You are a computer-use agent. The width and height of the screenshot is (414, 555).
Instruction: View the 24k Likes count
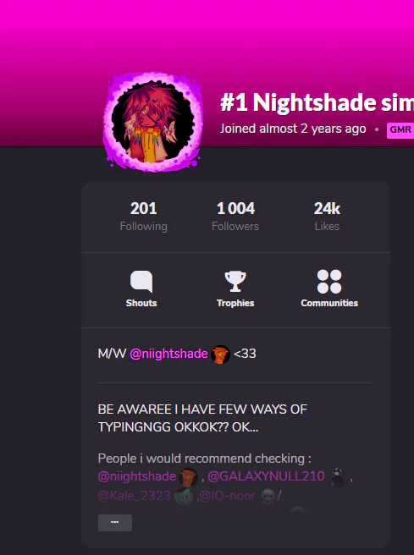[x=327, y=217]
